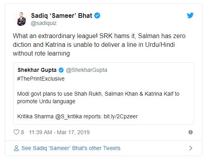206x158 pixels.
Task: Open the tweet info circle icon
Action: click(191, 132)
